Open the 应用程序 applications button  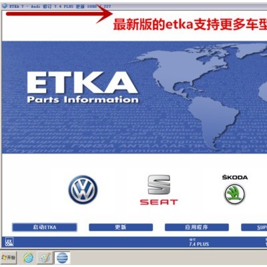[x=197, y=228]
